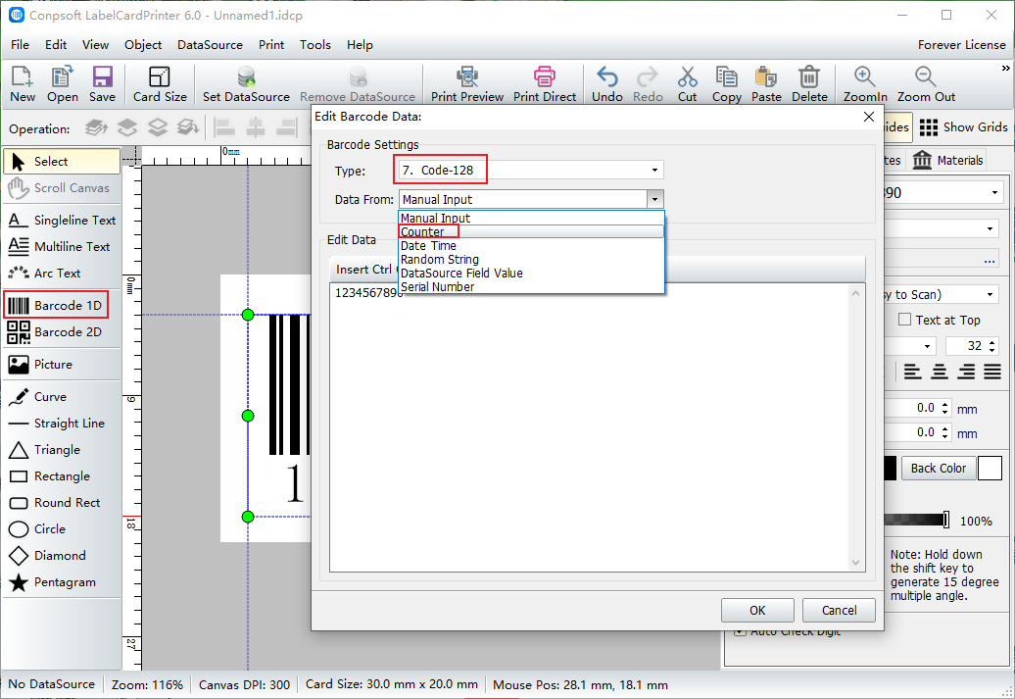Screen dimensions: 1015x699
Task: Open the Edit menu
Action: pyautogui.click(x=56, y=45)
